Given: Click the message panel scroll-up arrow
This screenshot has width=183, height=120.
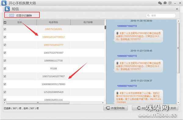Looking at the screenshot, I should tap(178, 21).
